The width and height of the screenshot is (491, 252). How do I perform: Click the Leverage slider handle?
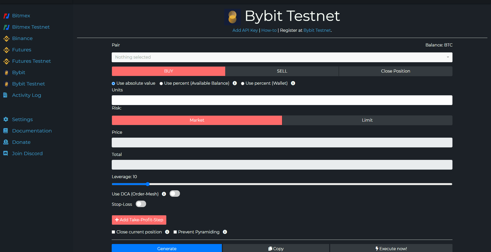148,184
